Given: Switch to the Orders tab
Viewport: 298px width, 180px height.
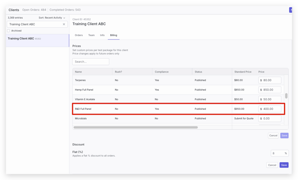Looking at the screenshot, I should (x=79, y=35).
